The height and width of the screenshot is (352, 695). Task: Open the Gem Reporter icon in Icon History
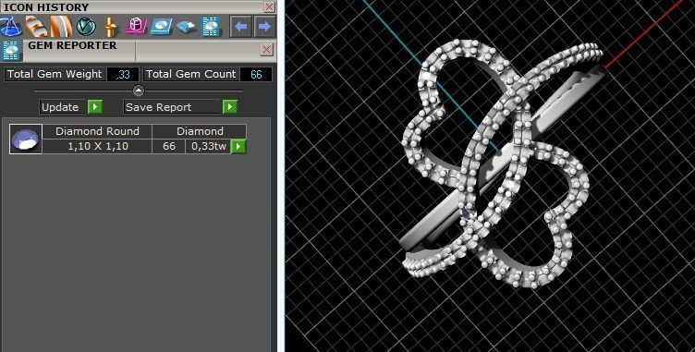click(212, 27)
